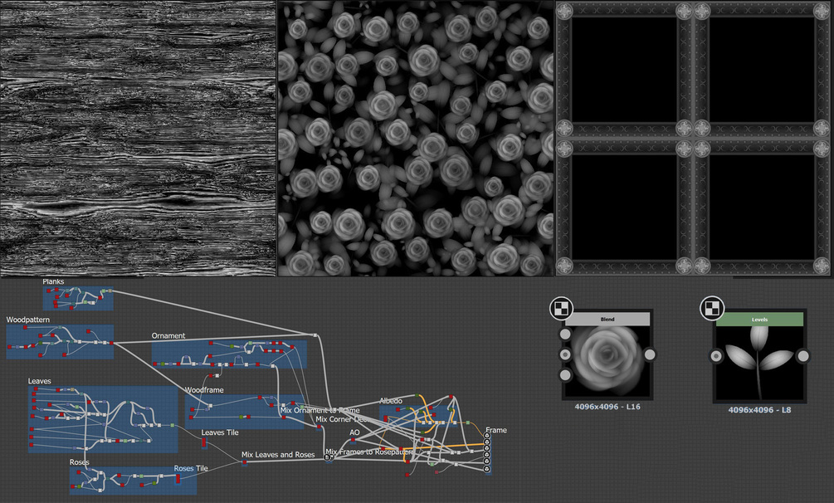Click the blue Ornament node frame
Screen dimensions: 834x503
[229, 354]
